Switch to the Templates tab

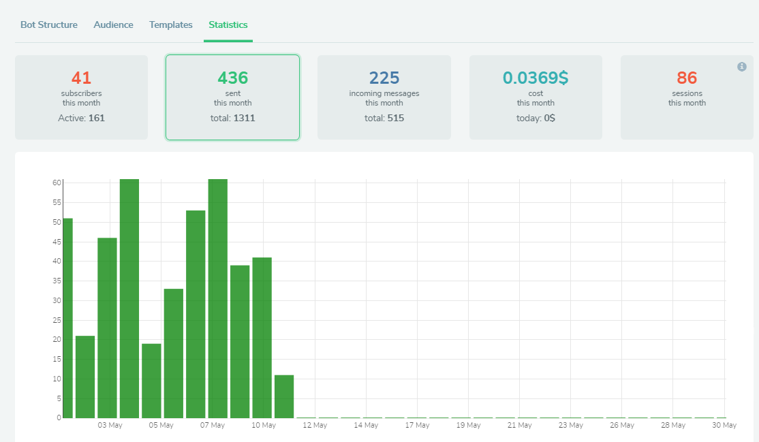[x=170, y=25]
